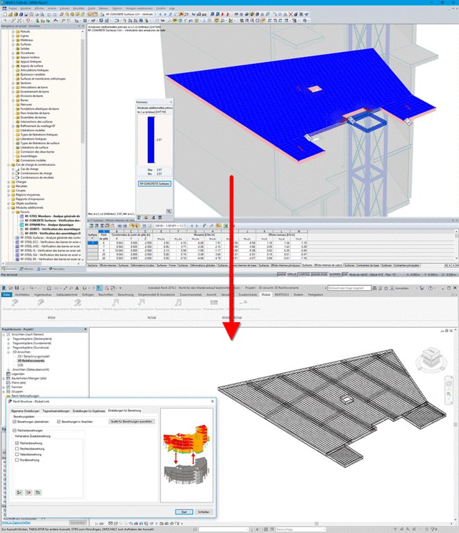
Task: Click the third list icon below reinforcement checkboxes
Action: tap(37, 492)
